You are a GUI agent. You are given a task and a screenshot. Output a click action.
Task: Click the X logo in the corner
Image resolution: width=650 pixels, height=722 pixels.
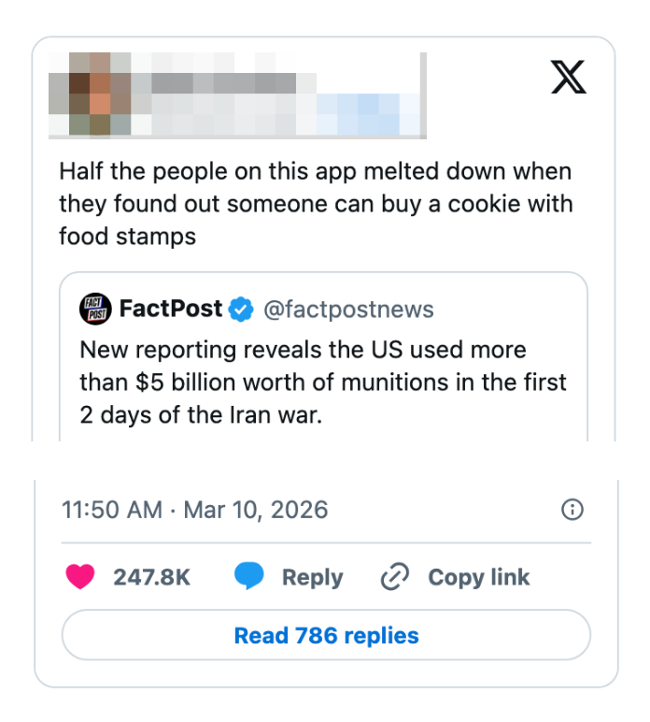(568, 78)
